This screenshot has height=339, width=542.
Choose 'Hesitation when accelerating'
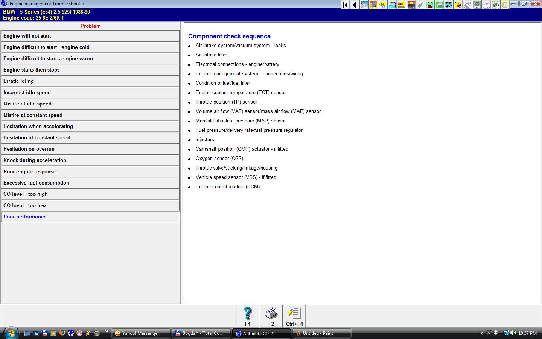pos(90,126)
